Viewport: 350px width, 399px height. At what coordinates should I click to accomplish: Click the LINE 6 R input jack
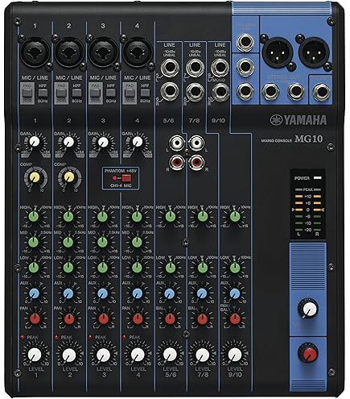pyautogui.click(x=170, y=91)
